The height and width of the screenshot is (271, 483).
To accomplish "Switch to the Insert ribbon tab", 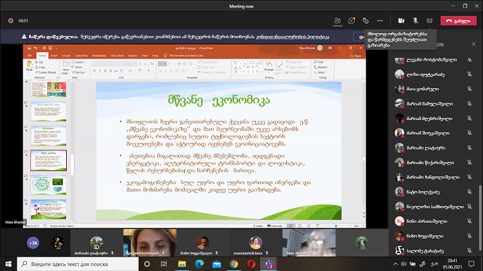I will 54,56.
